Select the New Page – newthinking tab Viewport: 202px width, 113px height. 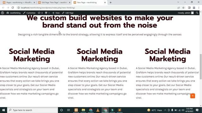coord(90,3)
